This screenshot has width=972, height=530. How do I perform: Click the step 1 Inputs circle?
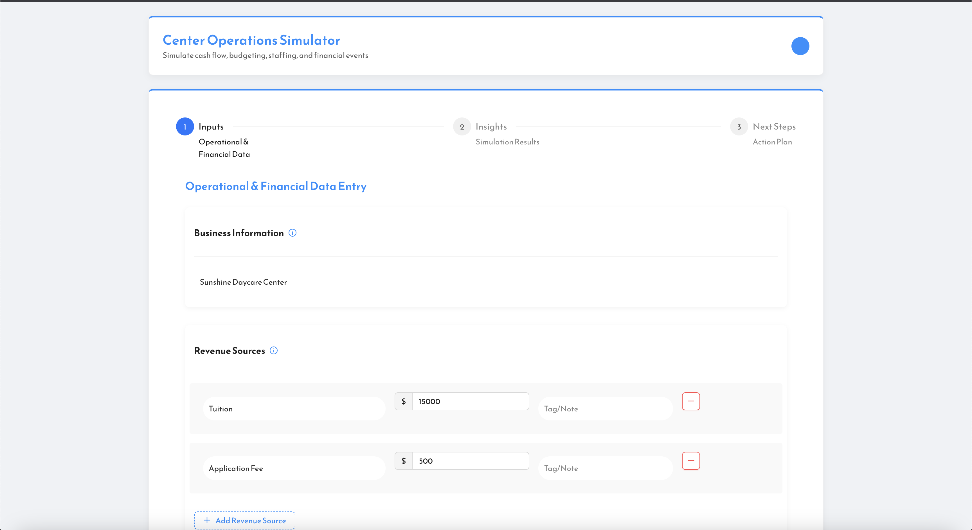click(185, 127)
